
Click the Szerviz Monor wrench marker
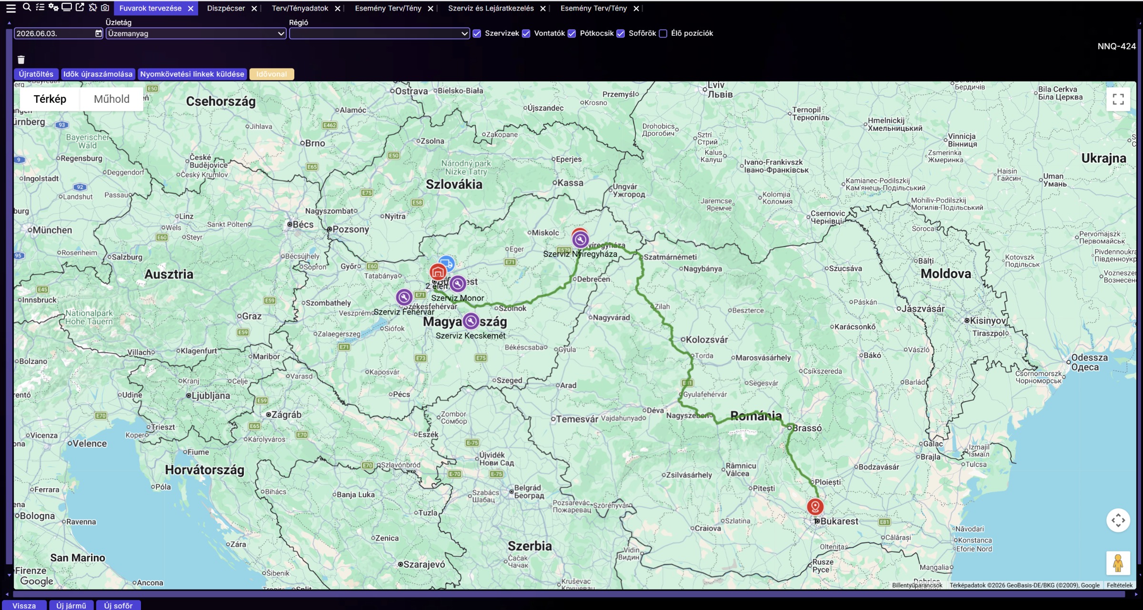(458, 284)
